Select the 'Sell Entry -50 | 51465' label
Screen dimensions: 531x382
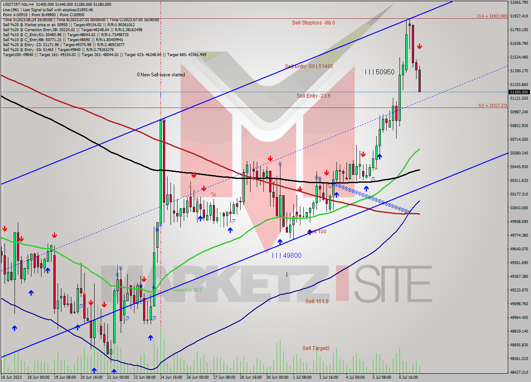[x=309, y=66]
